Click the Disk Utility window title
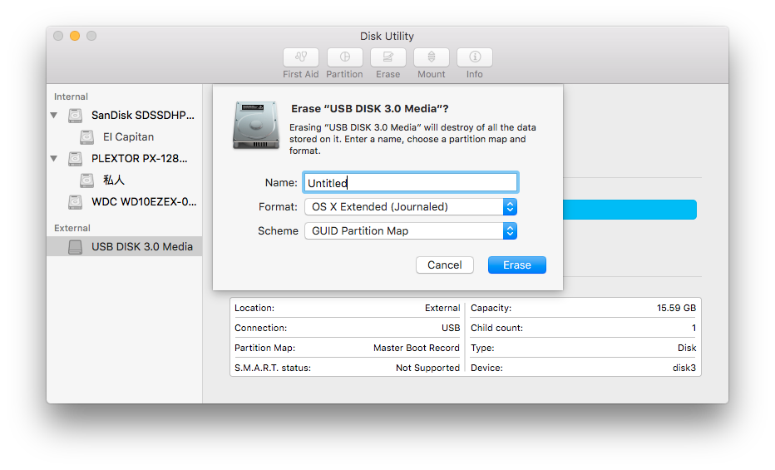775x470 pixels. [387, 36]
